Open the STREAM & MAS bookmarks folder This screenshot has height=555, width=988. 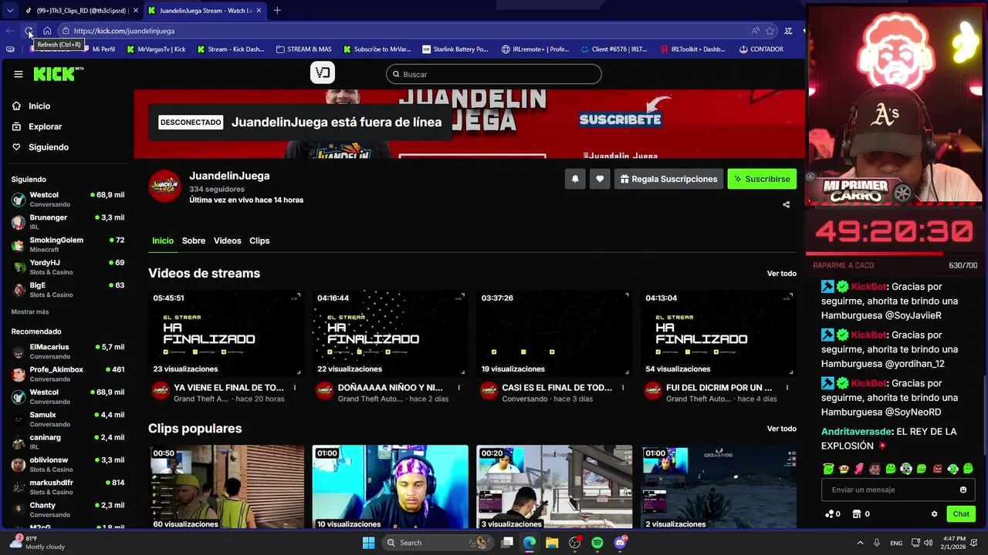(x=303, y=49)
